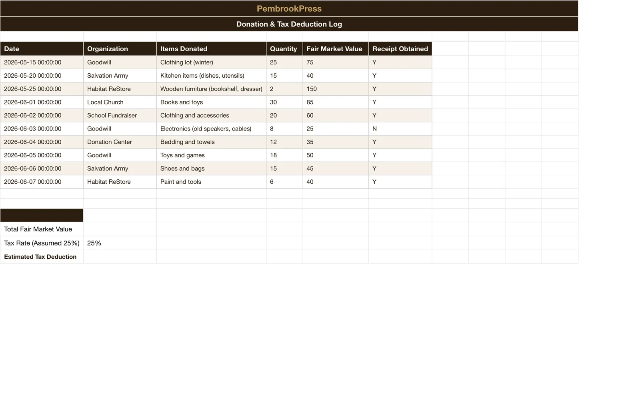Select Books and toys cell
This screenshot has height=412, width=640.
click(x=211, y=102)
